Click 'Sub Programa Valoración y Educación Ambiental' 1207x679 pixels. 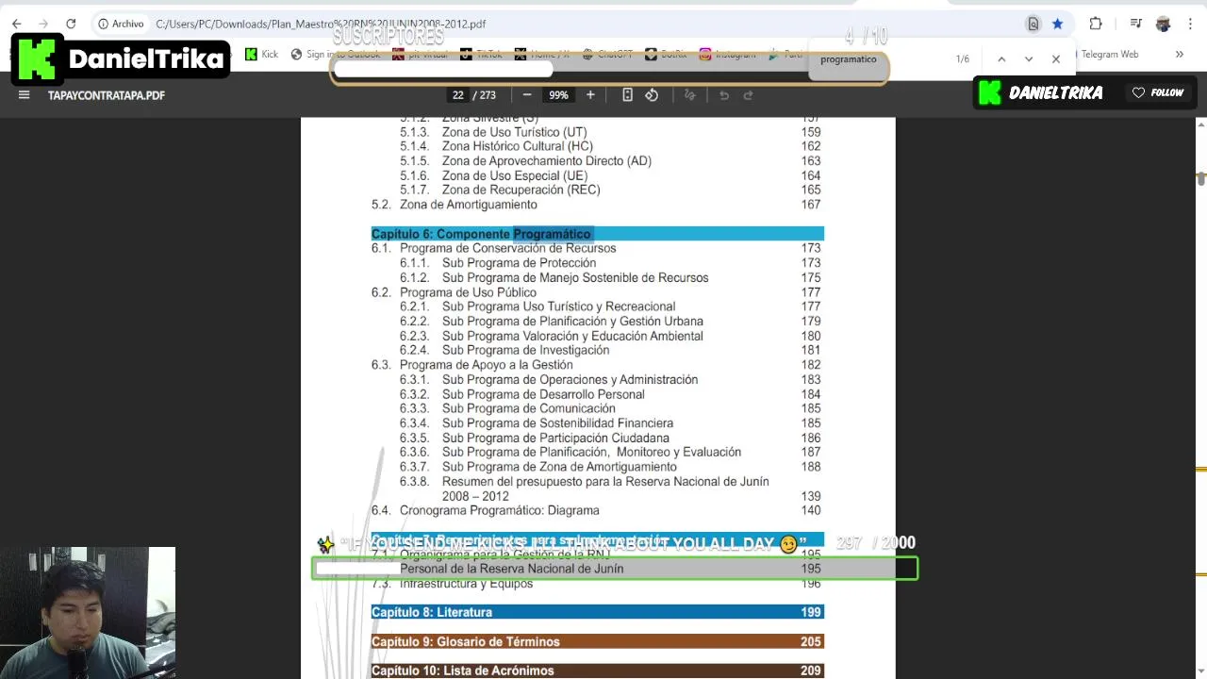click(572, 336)
